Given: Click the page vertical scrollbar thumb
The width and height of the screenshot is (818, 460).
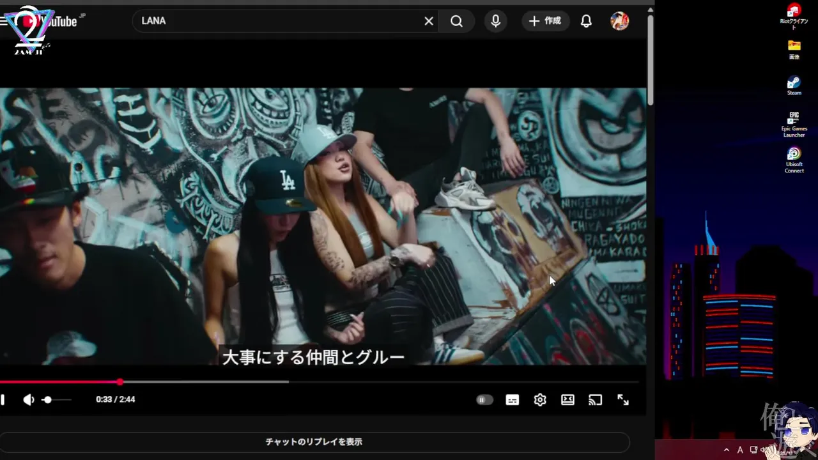Looking at the screenshot, I should click(651, 59).
